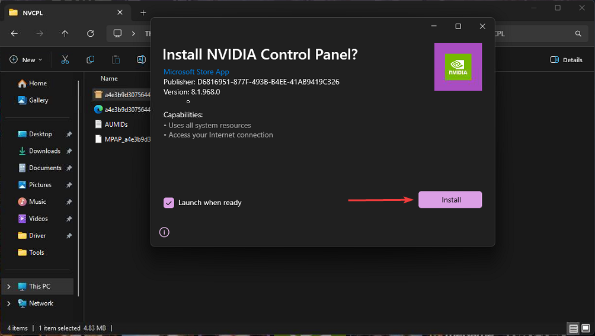Add a new File Explorer tab
The image size is (595, 336).
pyautogui.click(x=143, y=12)
